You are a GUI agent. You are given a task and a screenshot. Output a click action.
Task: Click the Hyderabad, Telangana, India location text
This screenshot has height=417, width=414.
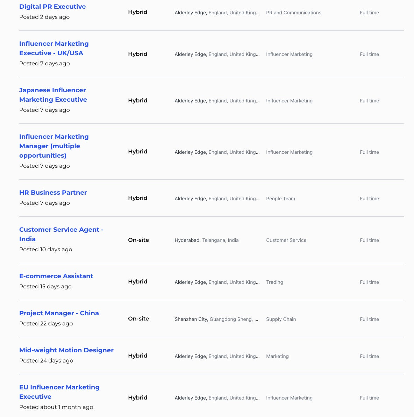(x=206, y=240)
